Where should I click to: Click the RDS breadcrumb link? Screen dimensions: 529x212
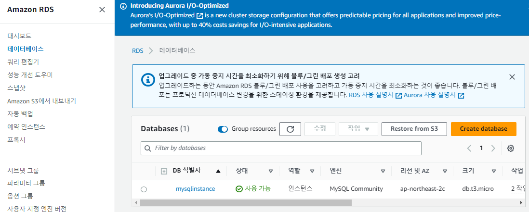[x=138, y=51]
